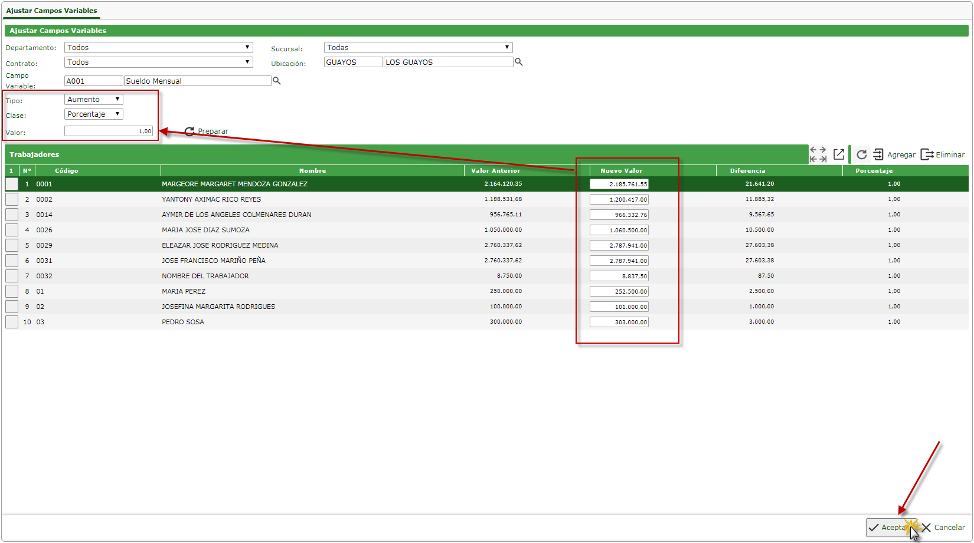Click the search icon next to Ubicación

pos(519,62)
